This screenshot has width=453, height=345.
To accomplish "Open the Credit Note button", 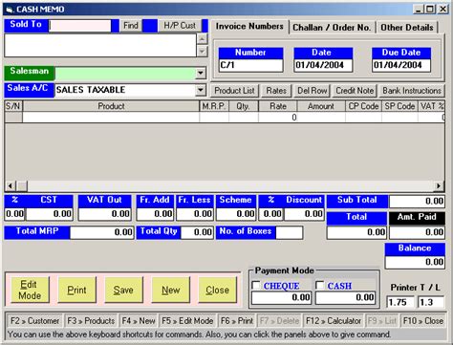I will coord(355,91).
